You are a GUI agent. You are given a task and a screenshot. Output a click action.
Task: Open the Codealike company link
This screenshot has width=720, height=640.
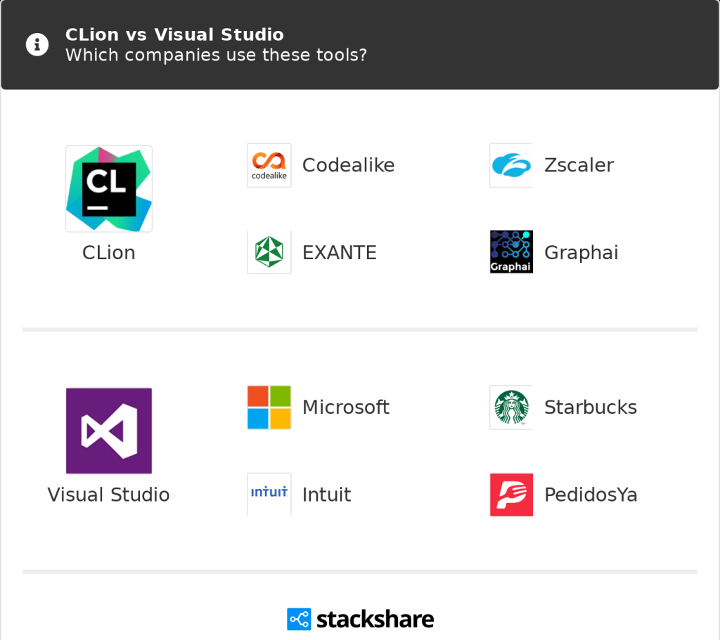click(x=348, y=165)
